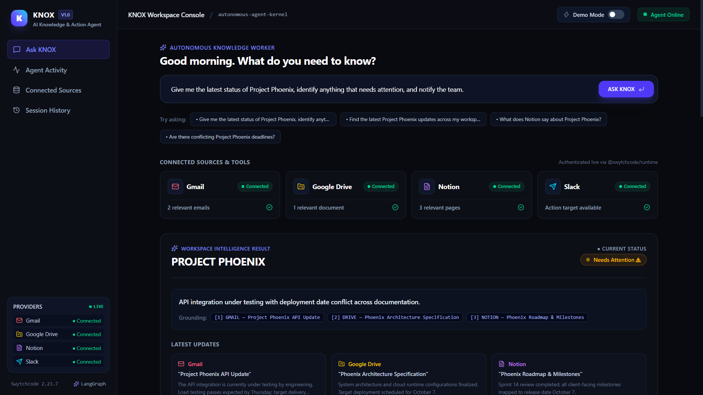This screenshot has height=395, width=703.
Task: Select Notion row in Providers panel
Action: tap(58, 348)
